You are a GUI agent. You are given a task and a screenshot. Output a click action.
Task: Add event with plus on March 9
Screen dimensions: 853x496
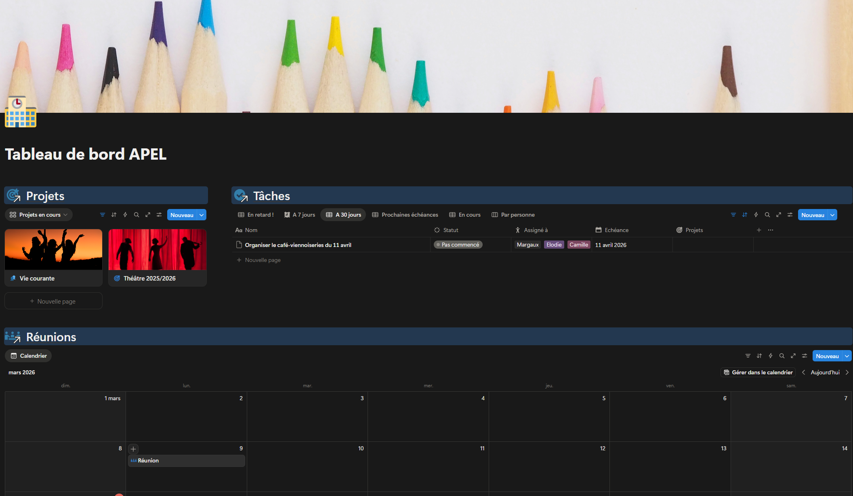133,449
